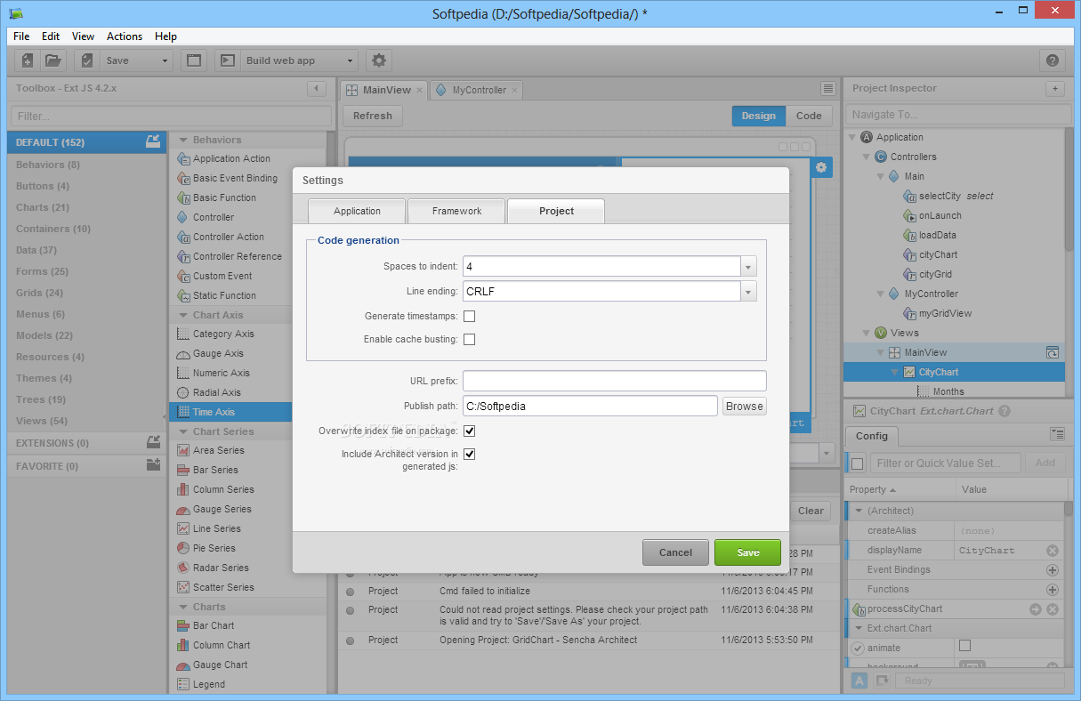This screenshot has height=701, width=1081.
Task: Uncheck Overwrite index file on package
Action: coord(469,431)
